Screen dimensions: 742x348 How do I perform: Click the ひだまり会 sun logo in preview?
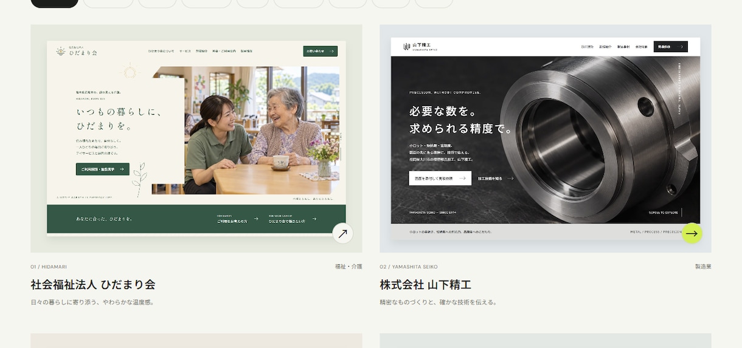pyautogui.click(x=61, y=52)
